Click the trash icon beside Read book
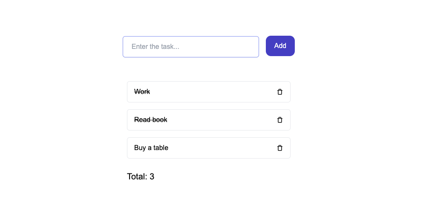 [x=279, y=120]
